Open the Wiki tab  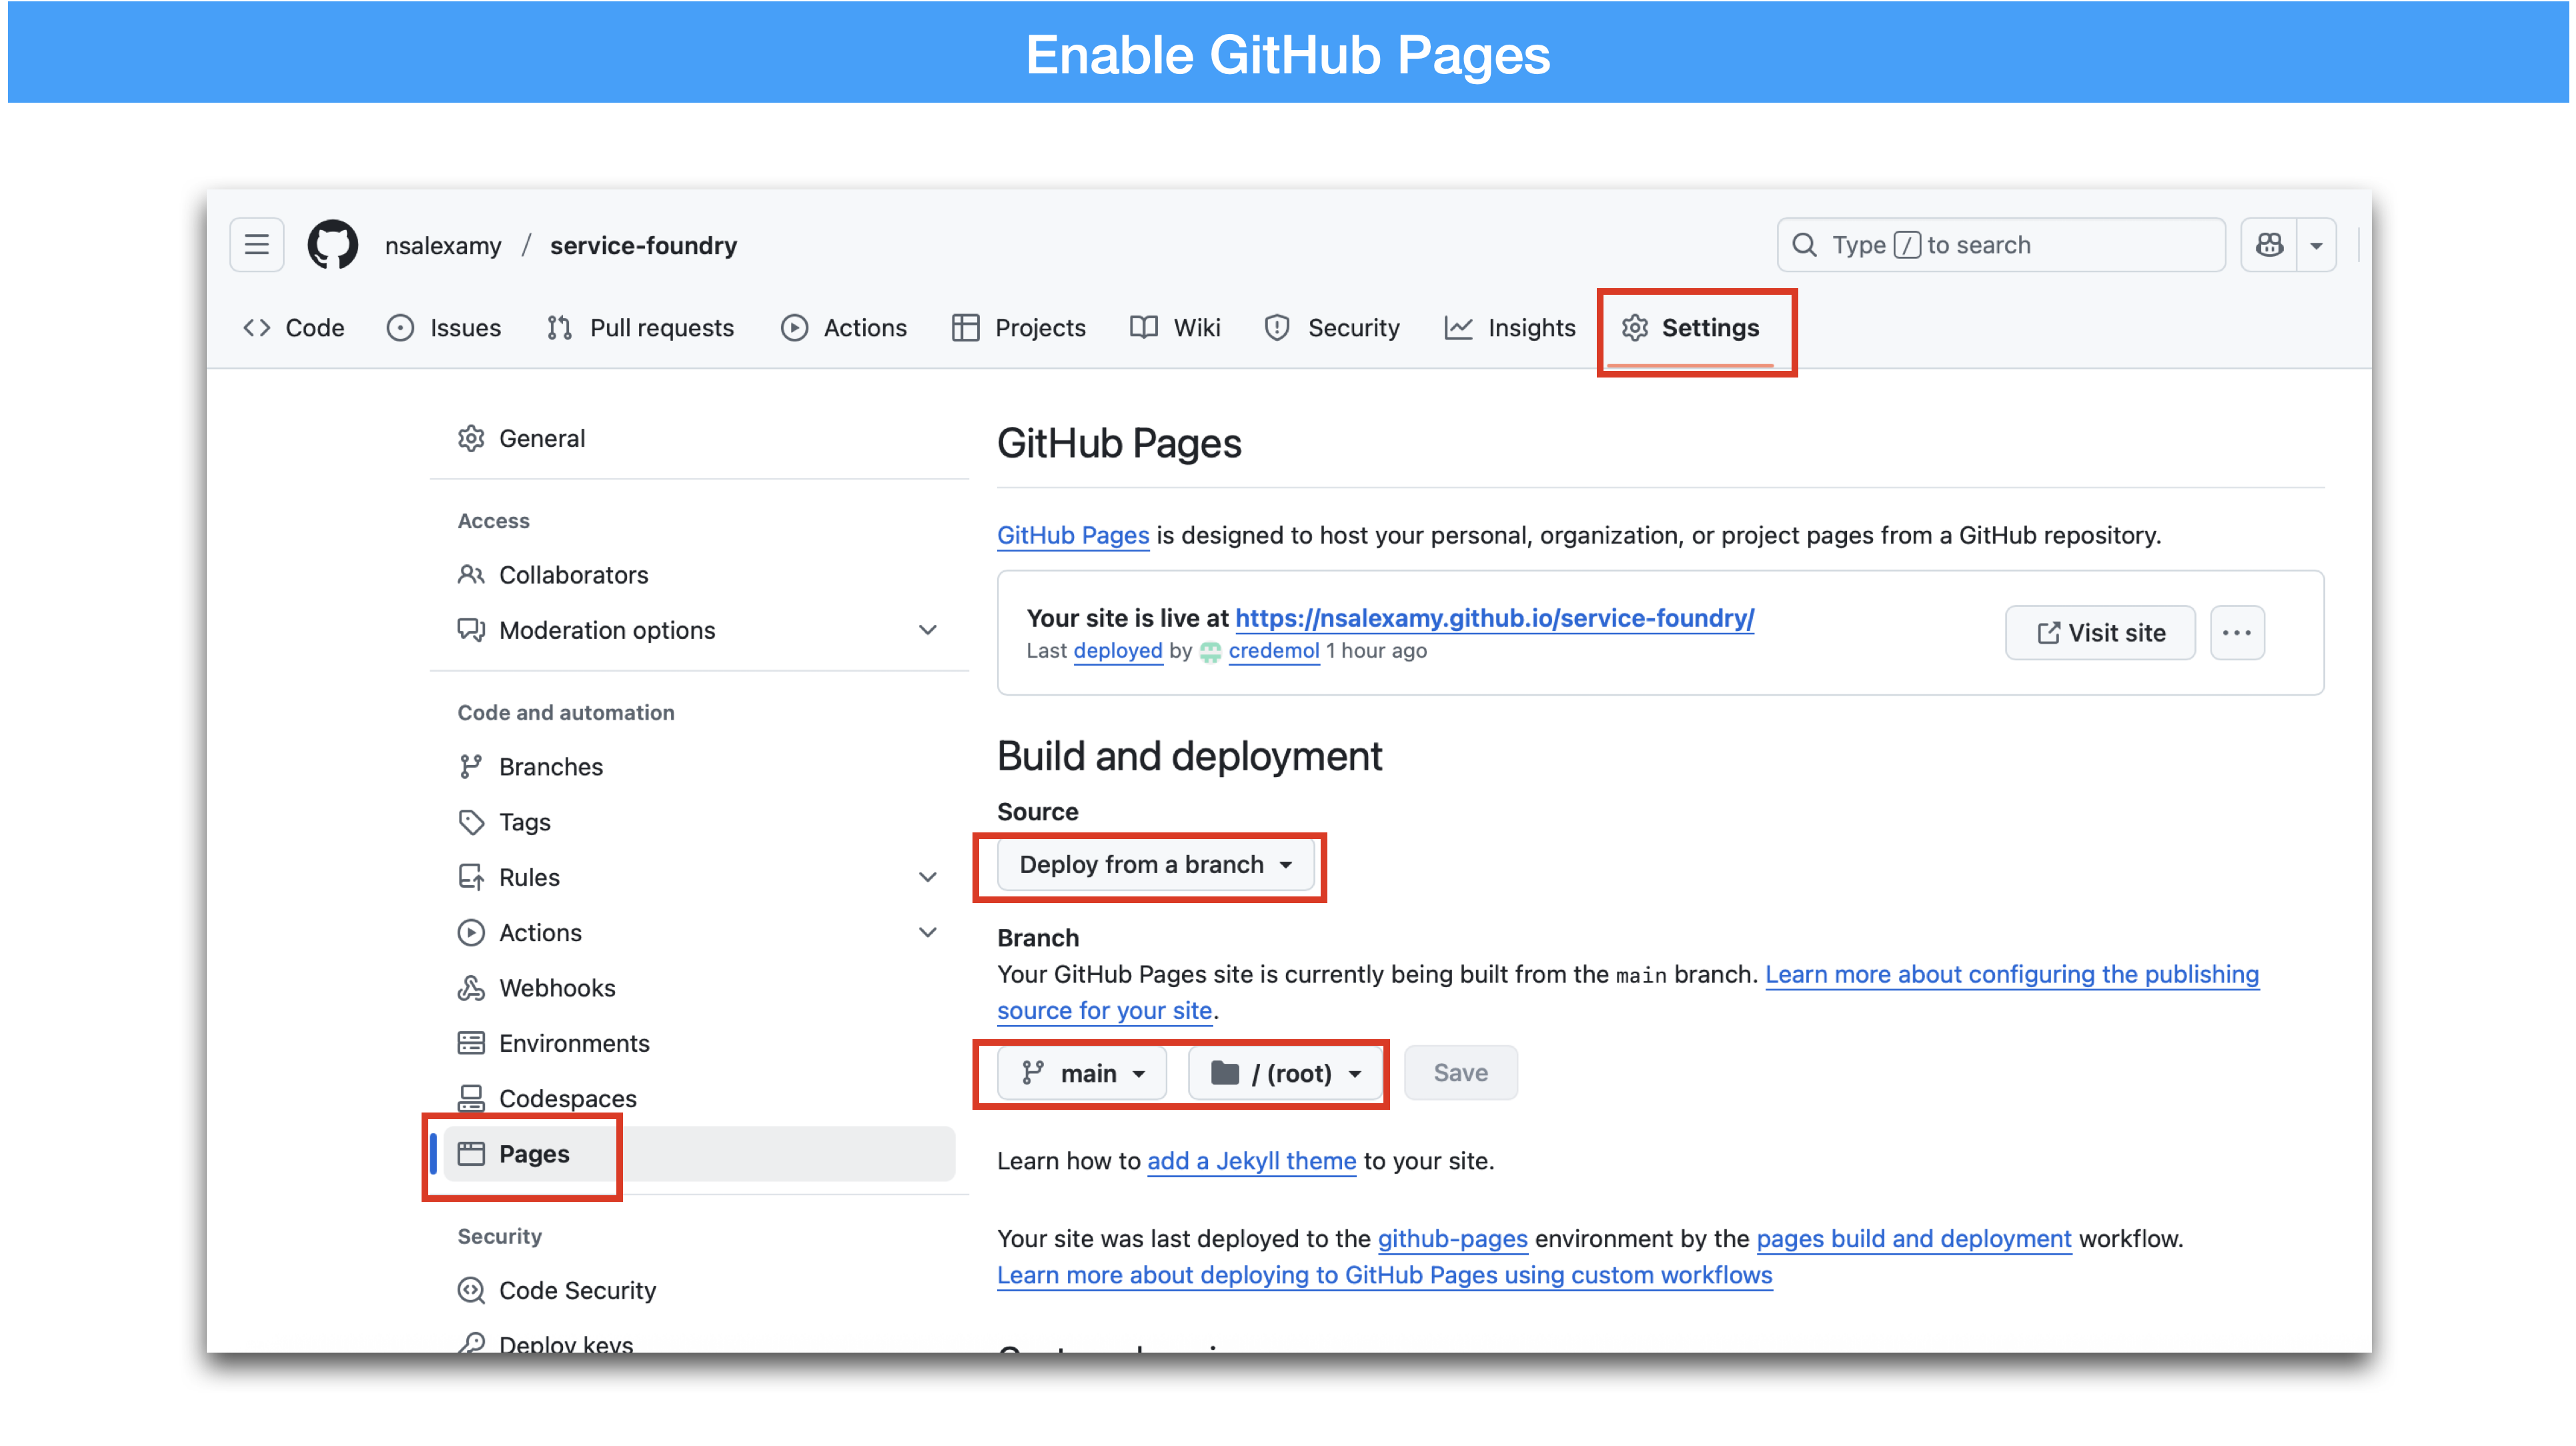tap(1175, 328)
